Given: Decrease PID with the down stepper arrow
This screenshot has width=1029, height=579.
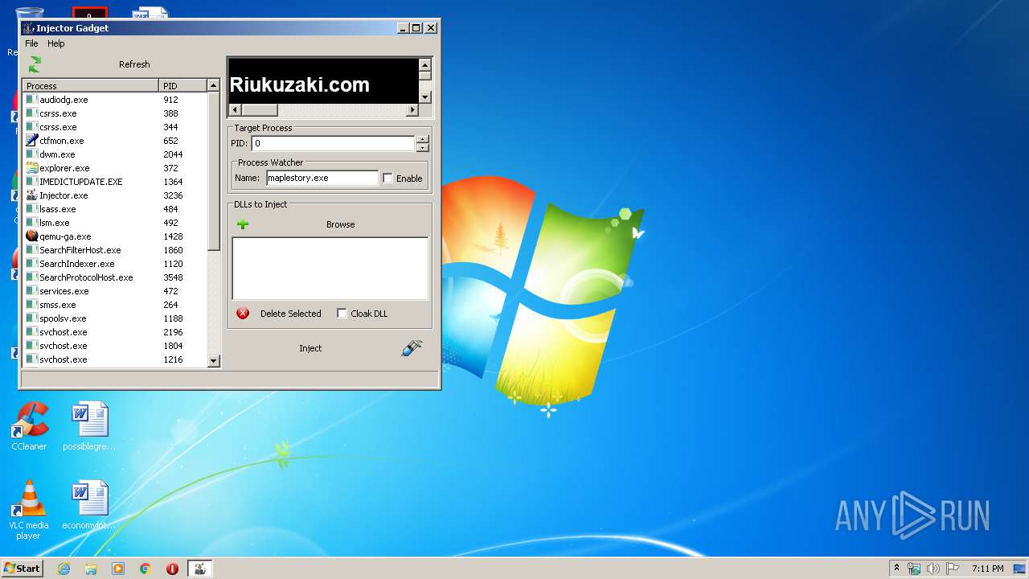Looking at the screenshot, I should pos(423,148).
